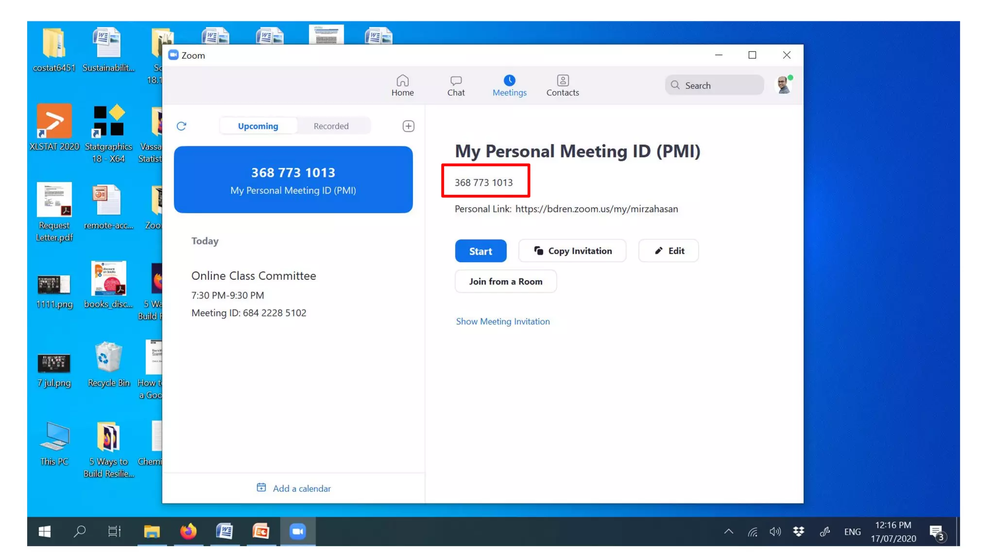Switch to the Recorded meetings tab
Viewport: 995px width, 560px height.
pyautogui.click(x=331, y=126)
